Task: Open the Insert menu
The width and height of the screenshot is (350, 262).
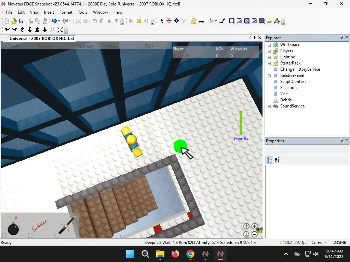Action: click(x=49, y=12)
